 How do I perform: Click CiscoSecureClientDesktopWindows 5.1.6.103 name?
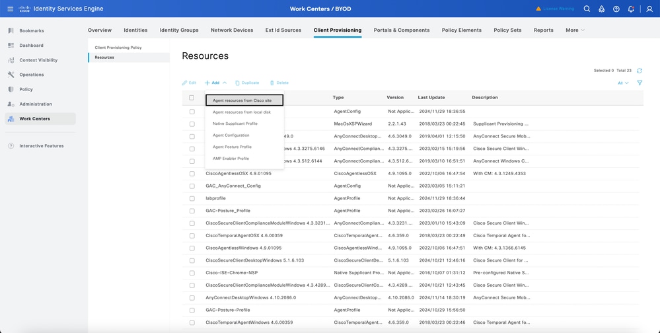(x=254, y=260)
